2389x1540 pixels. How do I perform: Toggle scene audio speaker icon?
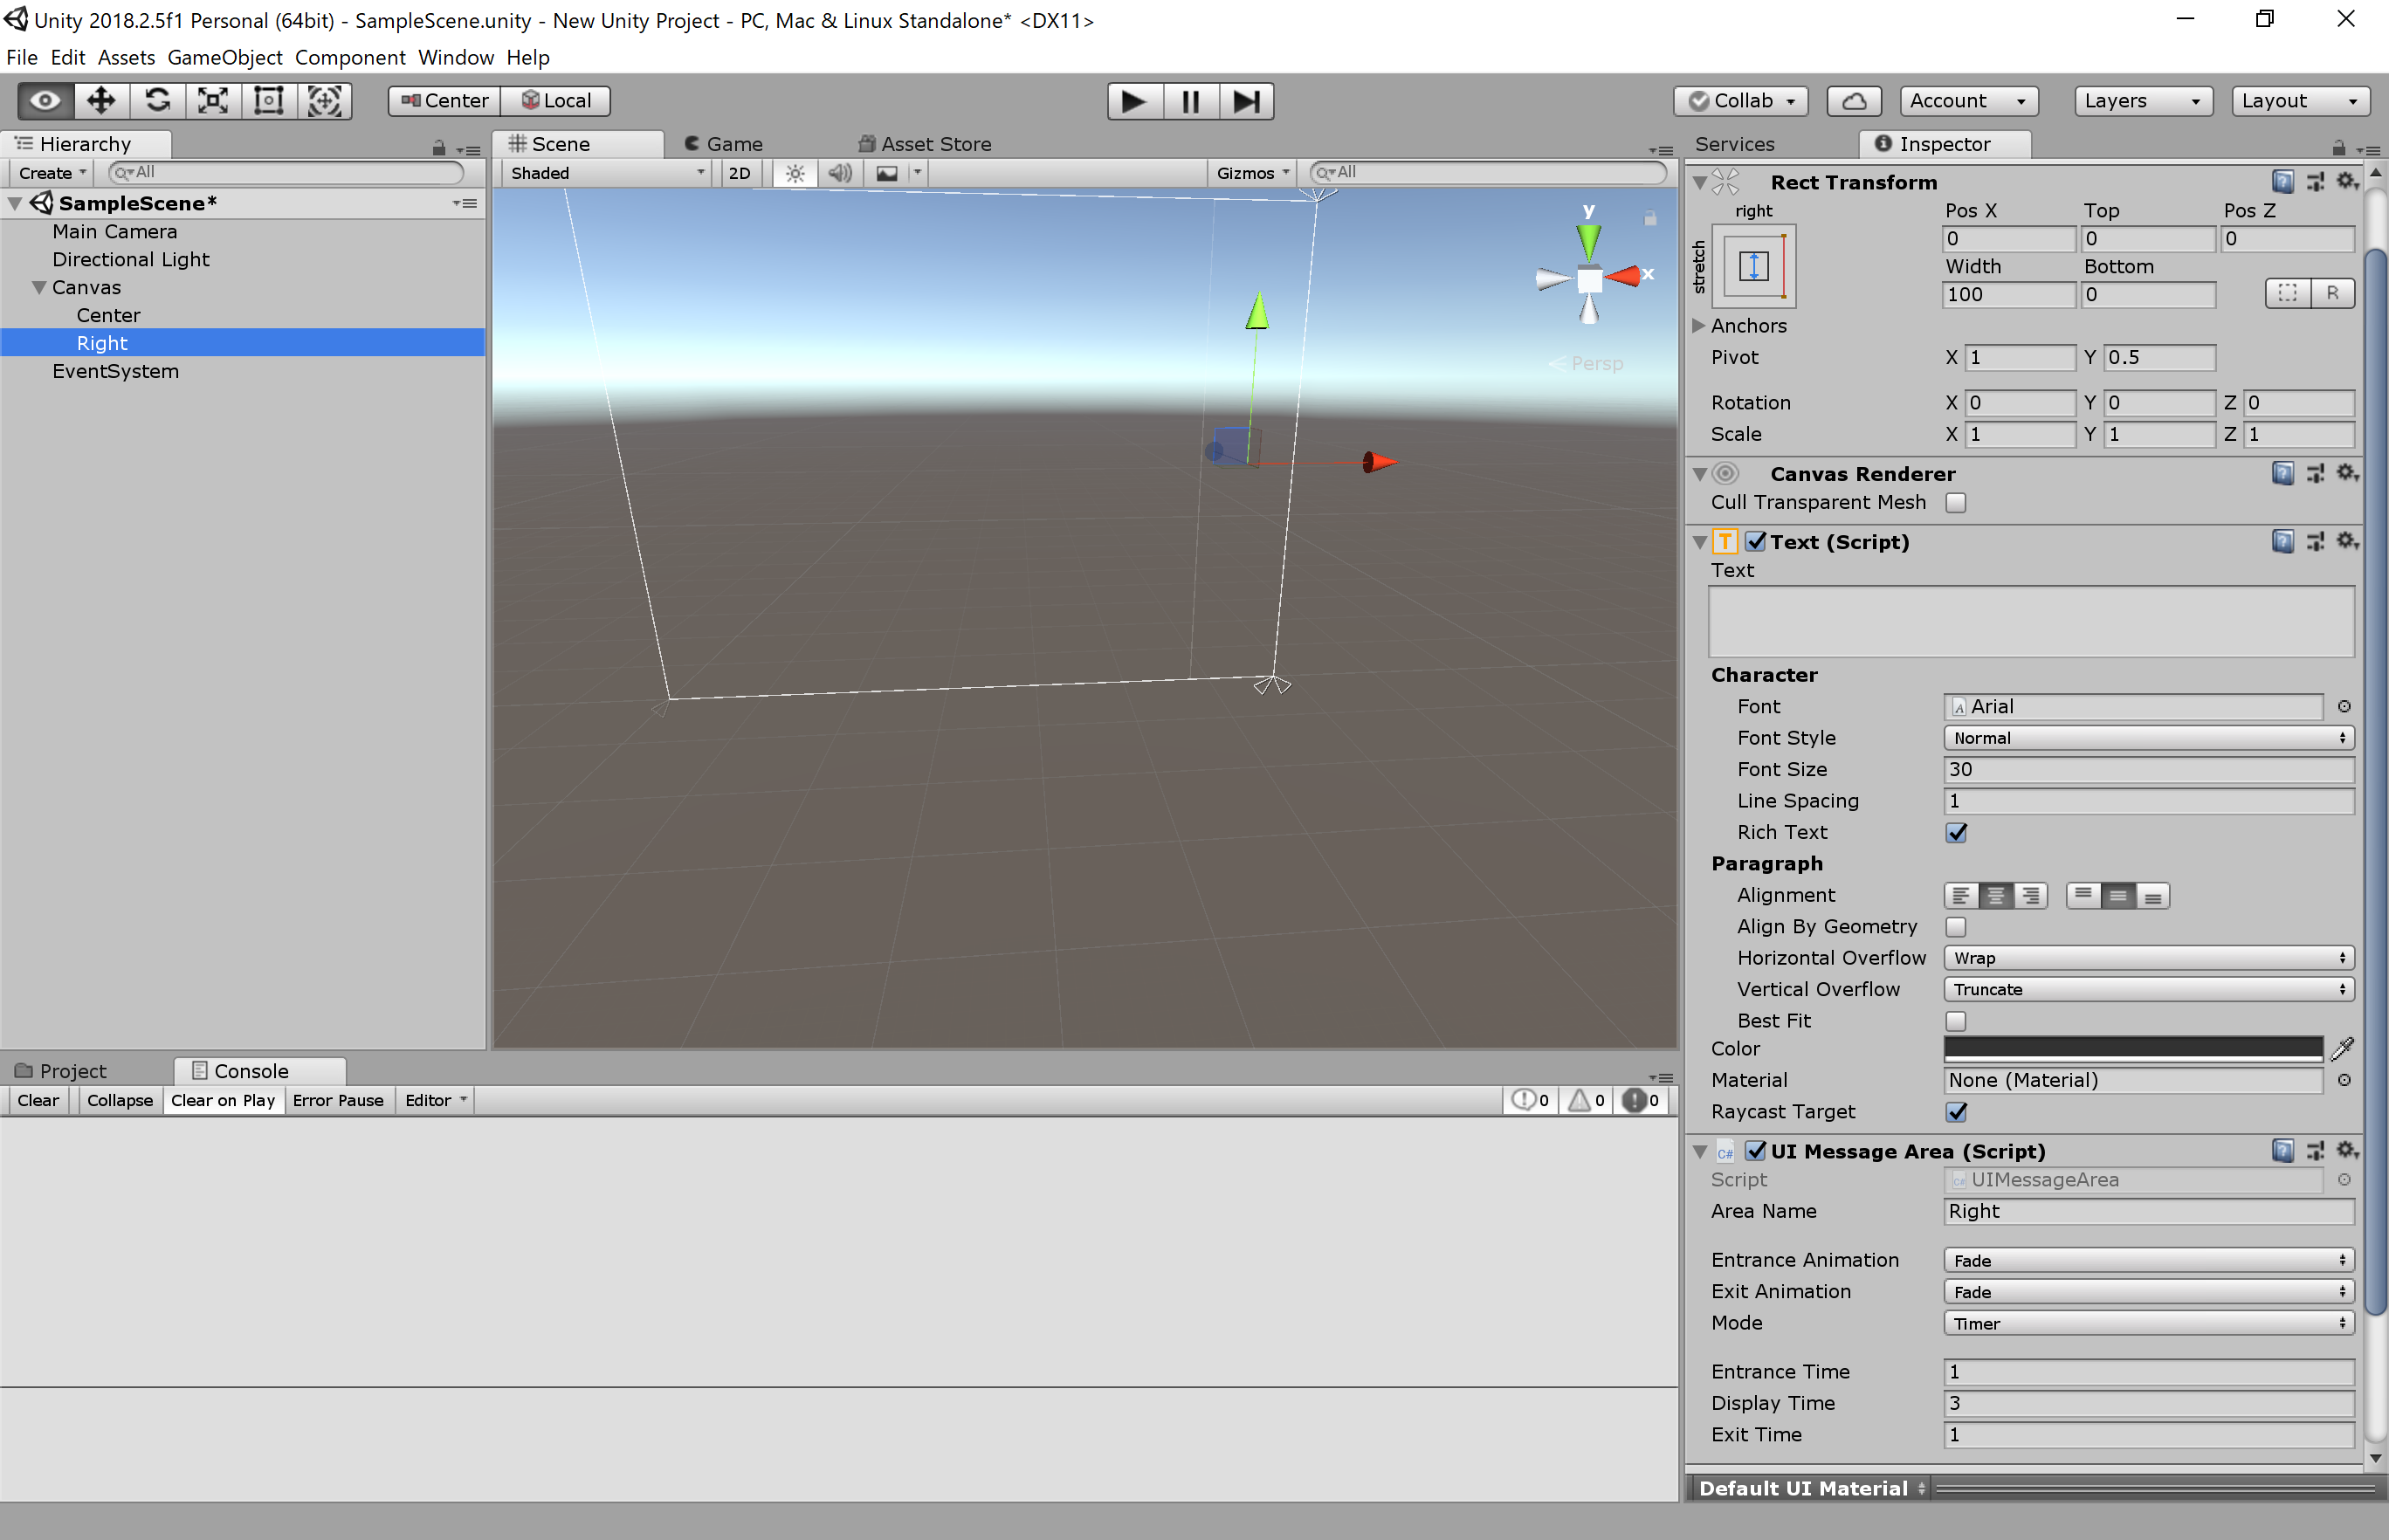(x=840, y=173)
